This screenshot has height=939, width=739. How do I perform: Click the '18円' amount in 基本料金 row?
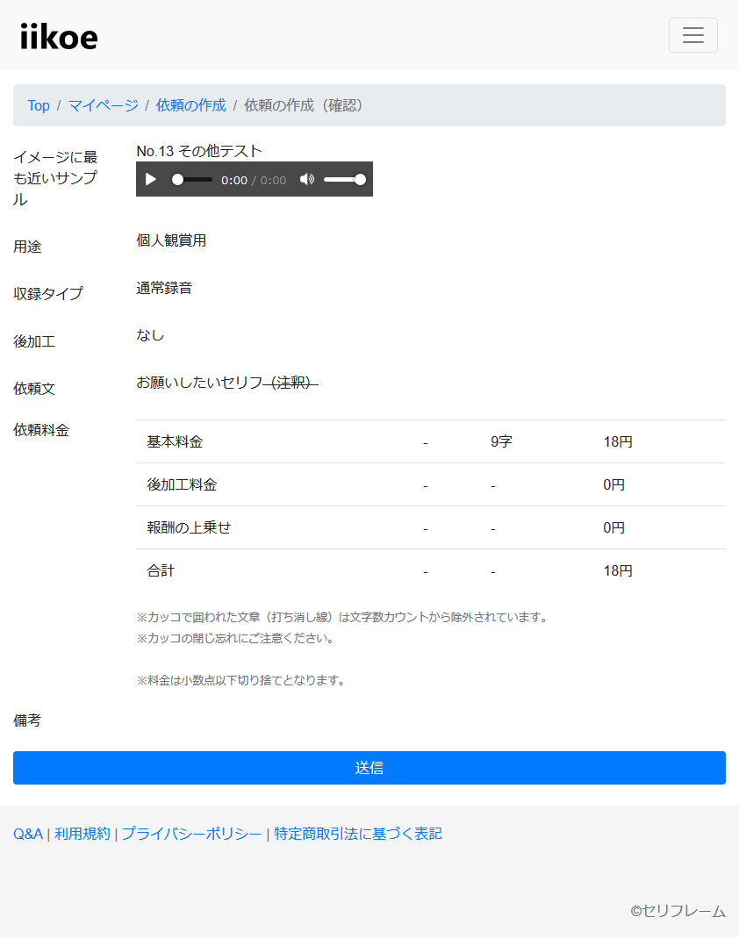618,442
